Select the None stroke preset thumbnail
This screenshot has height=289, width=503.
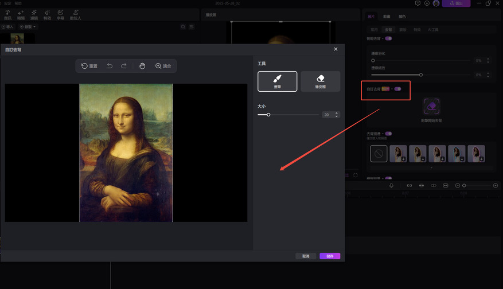pyautogui.click(x=379, y=154)
